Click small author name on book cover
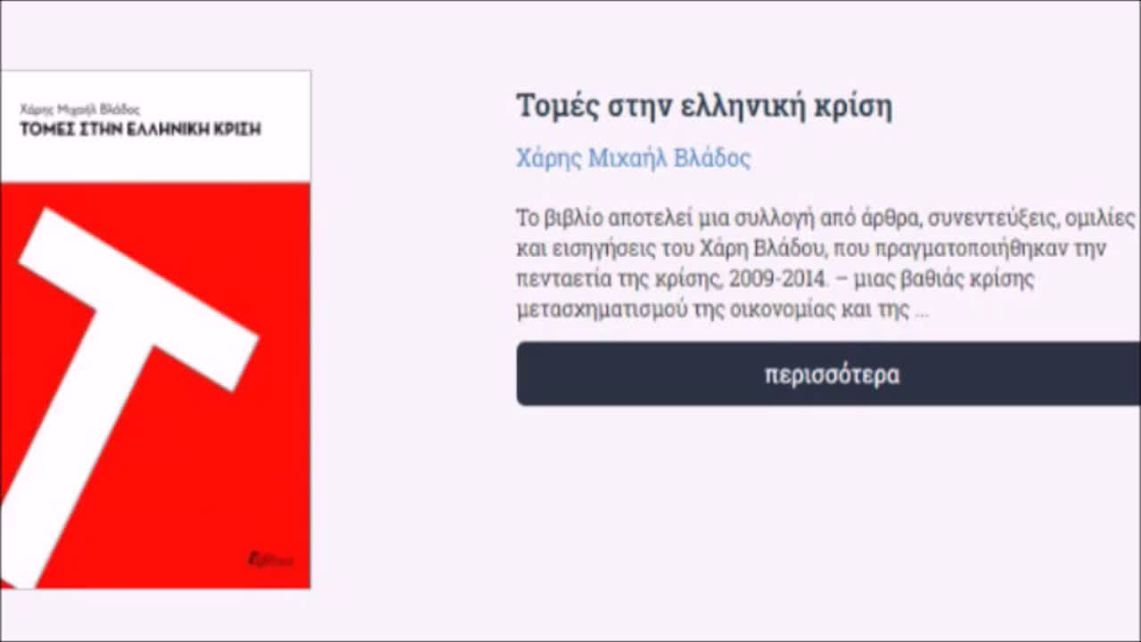This screenshot has height=642, width=1141. pyautogui.click(x=80, y=110)
